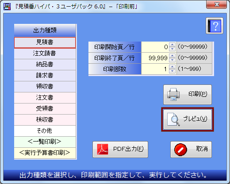The width and height of the screenshot is (230, 184).
Task: Choose 受領書 in output list
Action: (x=45, y=109)
